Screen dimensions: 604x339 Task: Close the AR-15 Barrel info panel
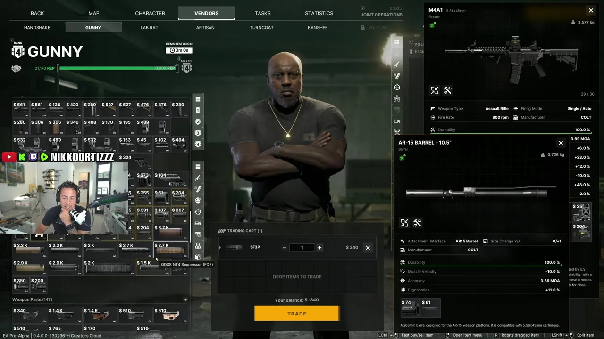(561, 143)
